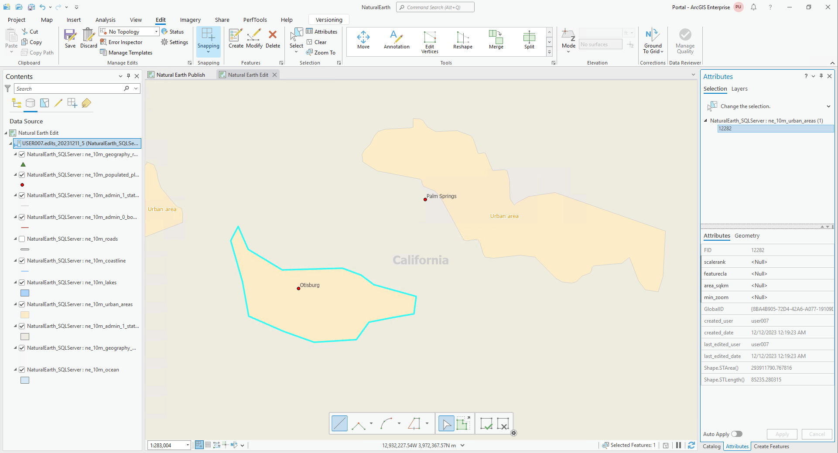Pause map drawing
The image size is (838, 453).
click(678, 445)
